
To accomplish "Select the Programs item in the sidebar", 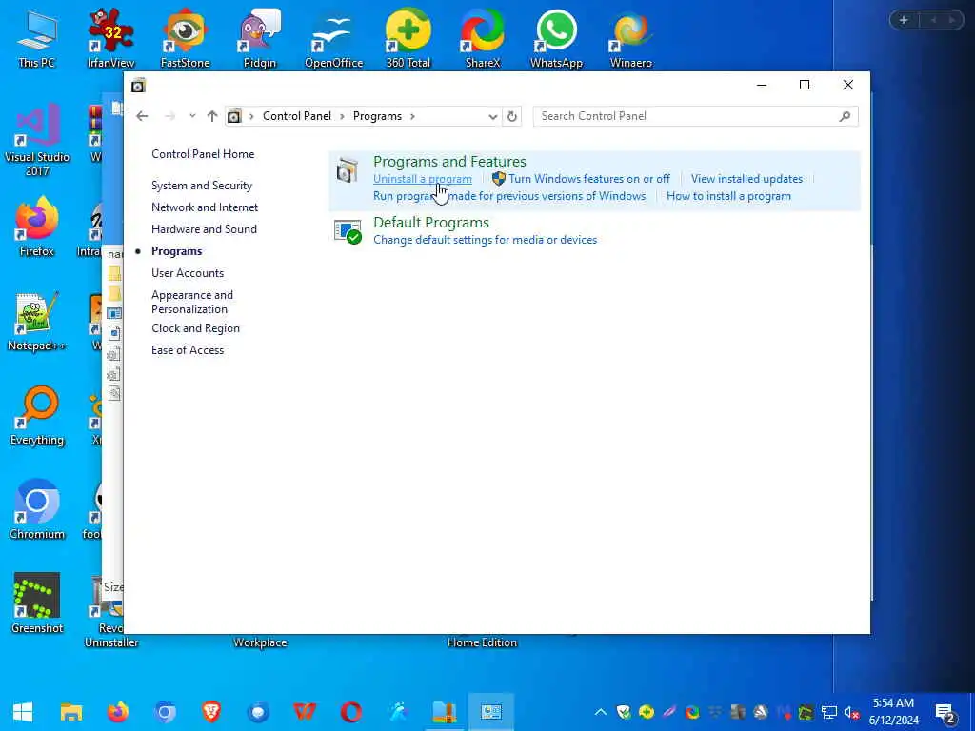I will point(176,251).
